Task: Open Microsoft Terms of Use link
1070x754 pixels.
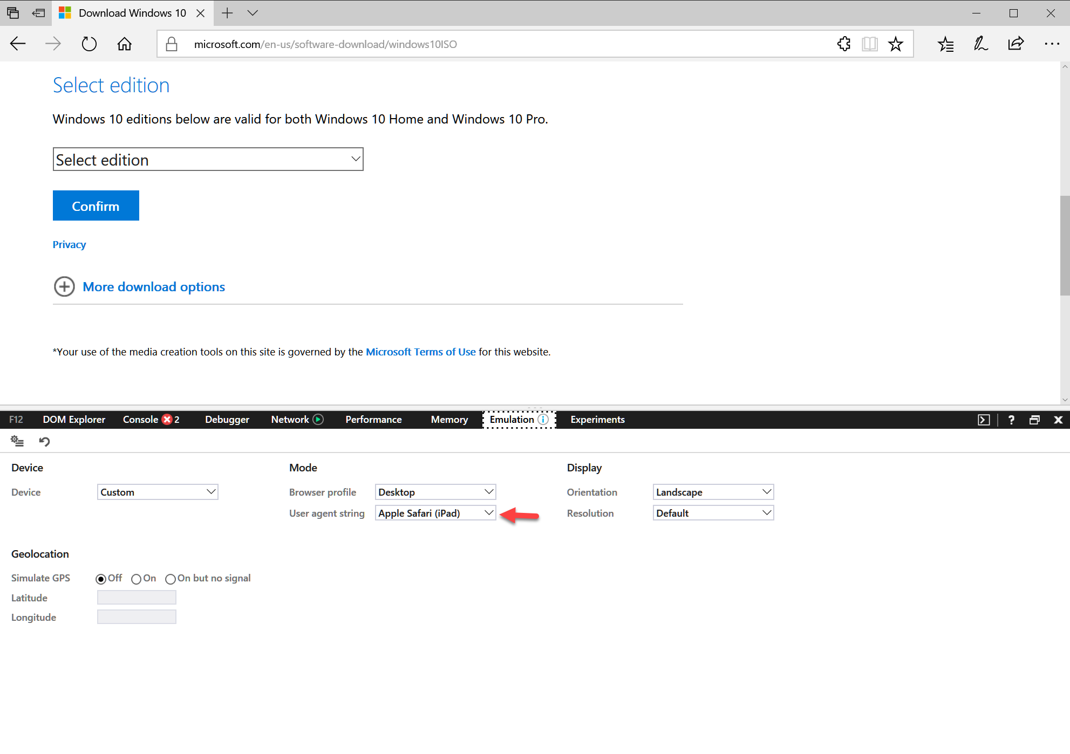Action: 421,352
